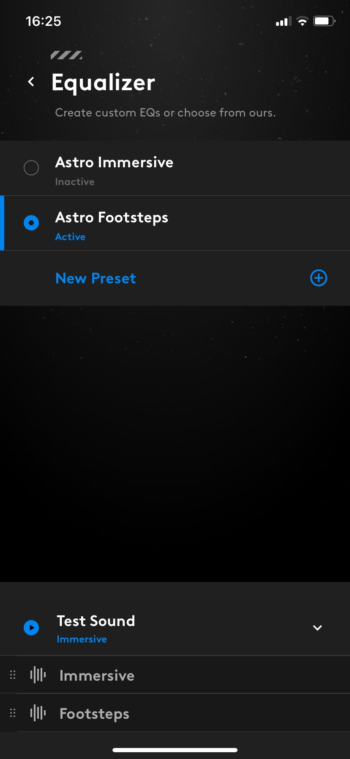The image size is (350, 759).
Task: Tap the Equalizer page heading
Action: [x=103, y=82]
